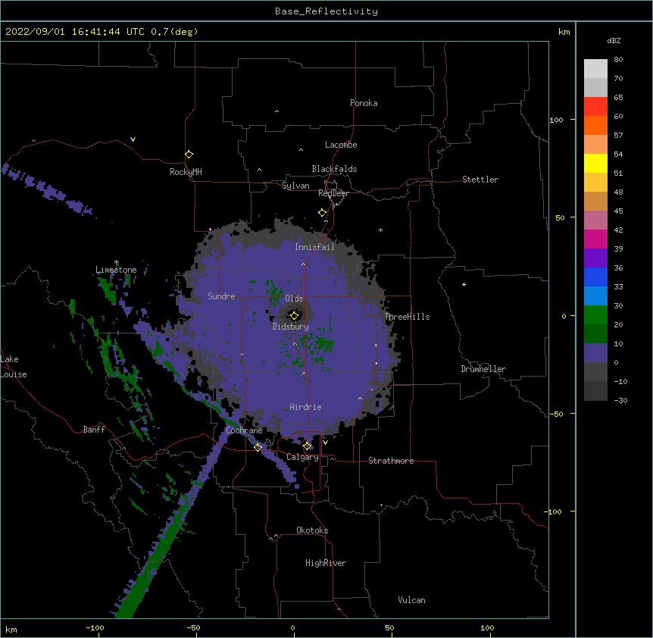Click the RockyMH label
Screen dimensions: 653x638
click(x=186, y=172)
